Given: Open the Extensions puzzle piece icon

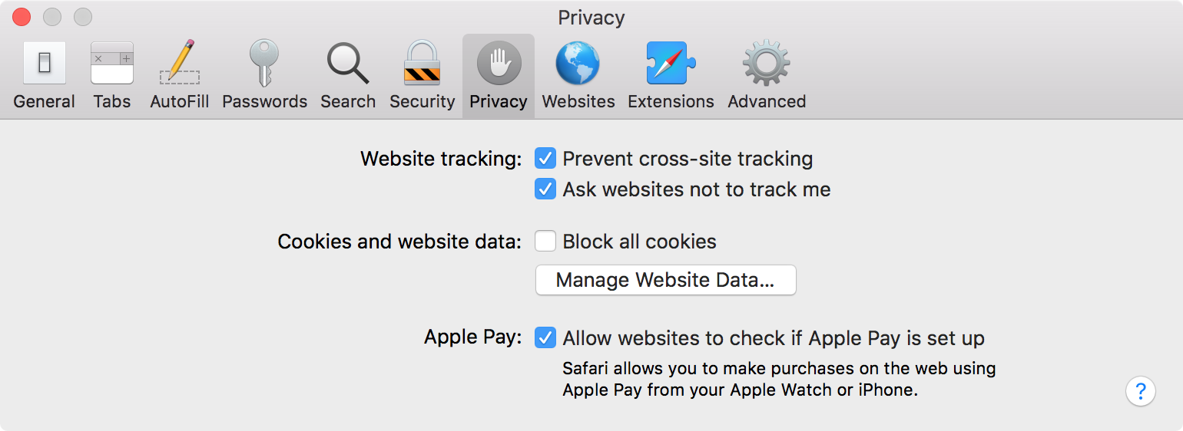Looking at the screenshot, I should point(671,63).
